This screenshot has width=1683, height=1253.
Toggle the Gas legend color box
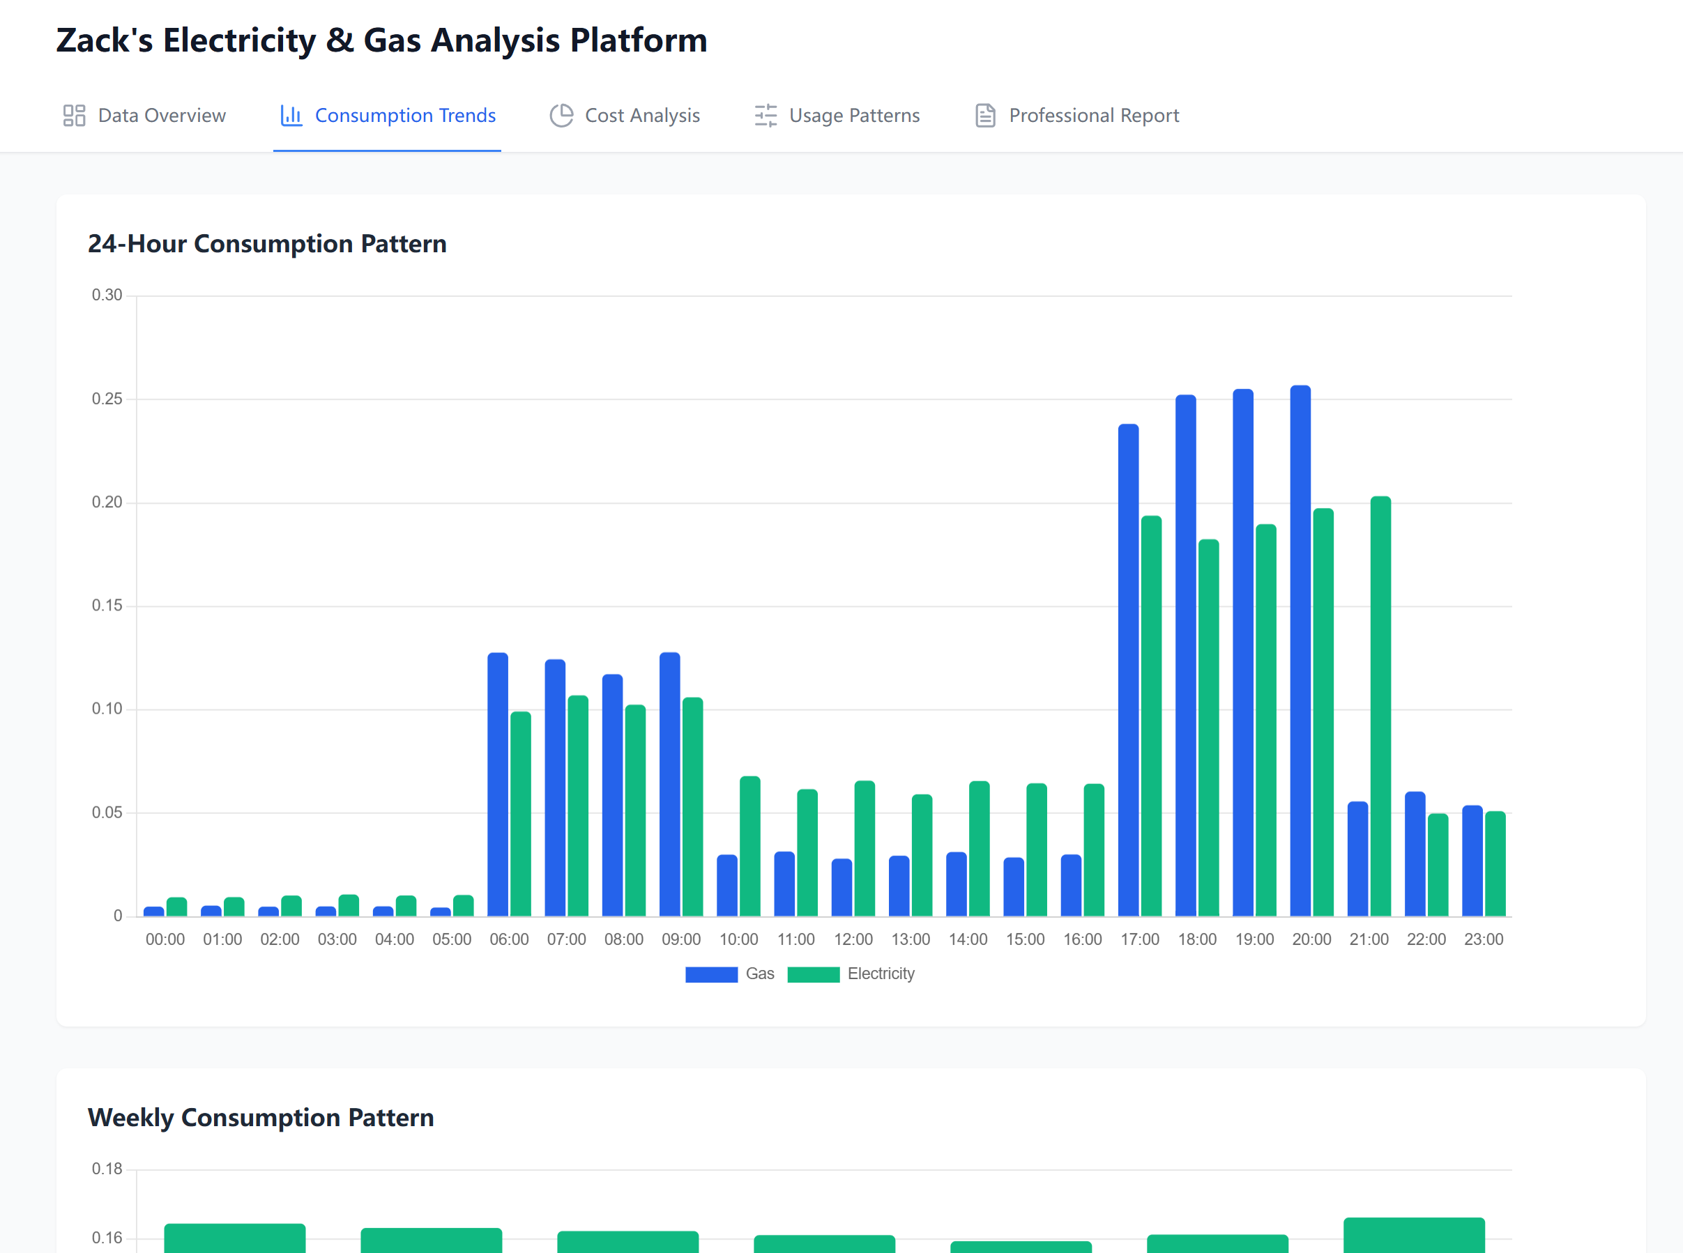click(x=711, y=975)
